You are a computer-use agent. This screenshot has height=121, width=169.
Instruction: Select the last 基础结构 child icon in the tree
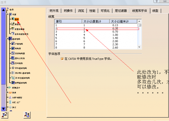coord(13,83)
